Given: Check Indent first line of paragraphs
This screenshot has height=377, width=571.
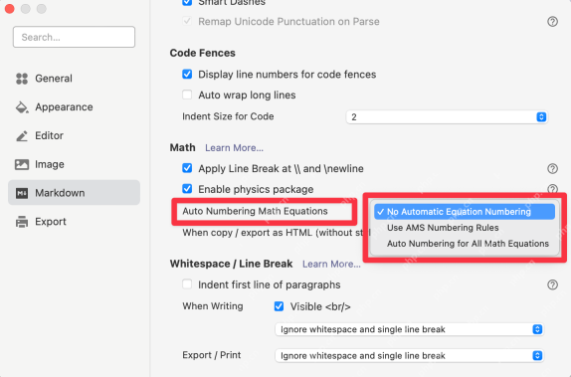Looking at the screenshot, I should 187,284.
